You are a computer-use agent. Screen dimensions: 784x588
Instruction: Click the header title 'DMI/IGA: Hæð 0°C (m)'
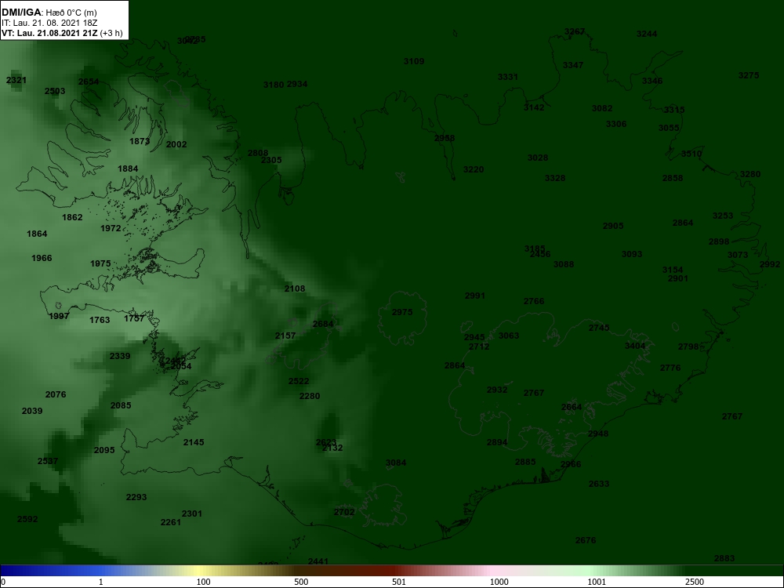(49, 13)
